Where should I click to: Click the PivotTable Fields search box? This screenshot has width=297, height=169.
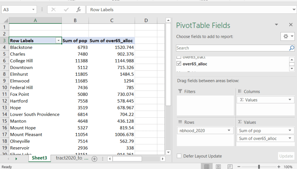coord(232,48)
